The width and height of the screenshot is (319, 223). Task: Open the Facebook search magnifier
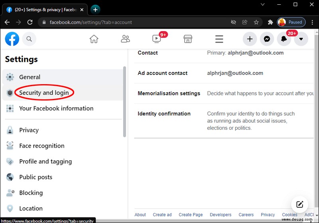click(29, 39)
